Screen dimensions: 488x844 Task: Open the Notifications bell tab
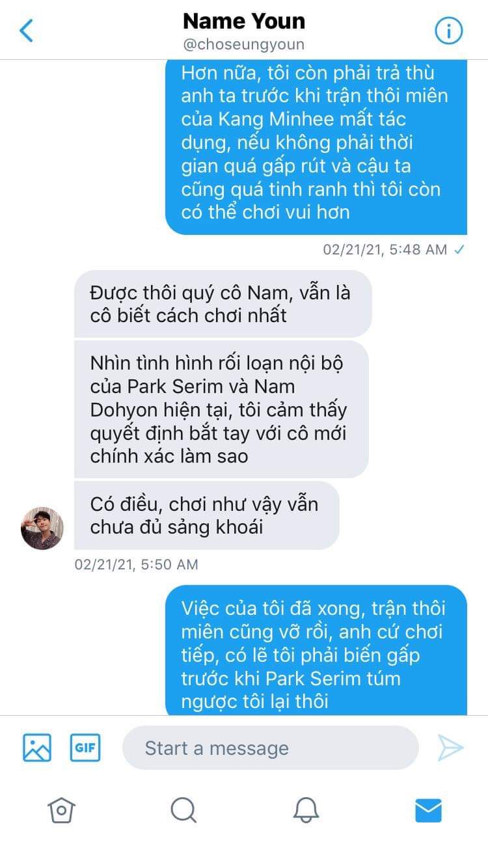point(306,810)
